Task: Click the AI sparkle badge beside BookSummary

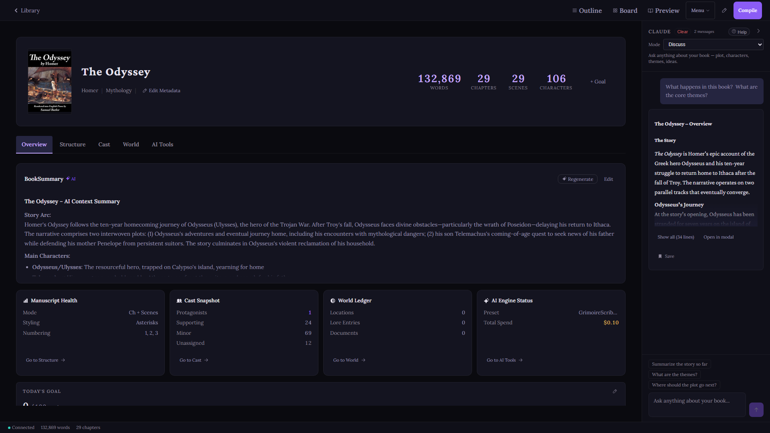Action: click(x=71, y=179)
